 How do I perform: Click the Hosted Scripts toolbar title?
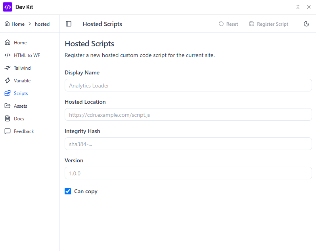102,24
